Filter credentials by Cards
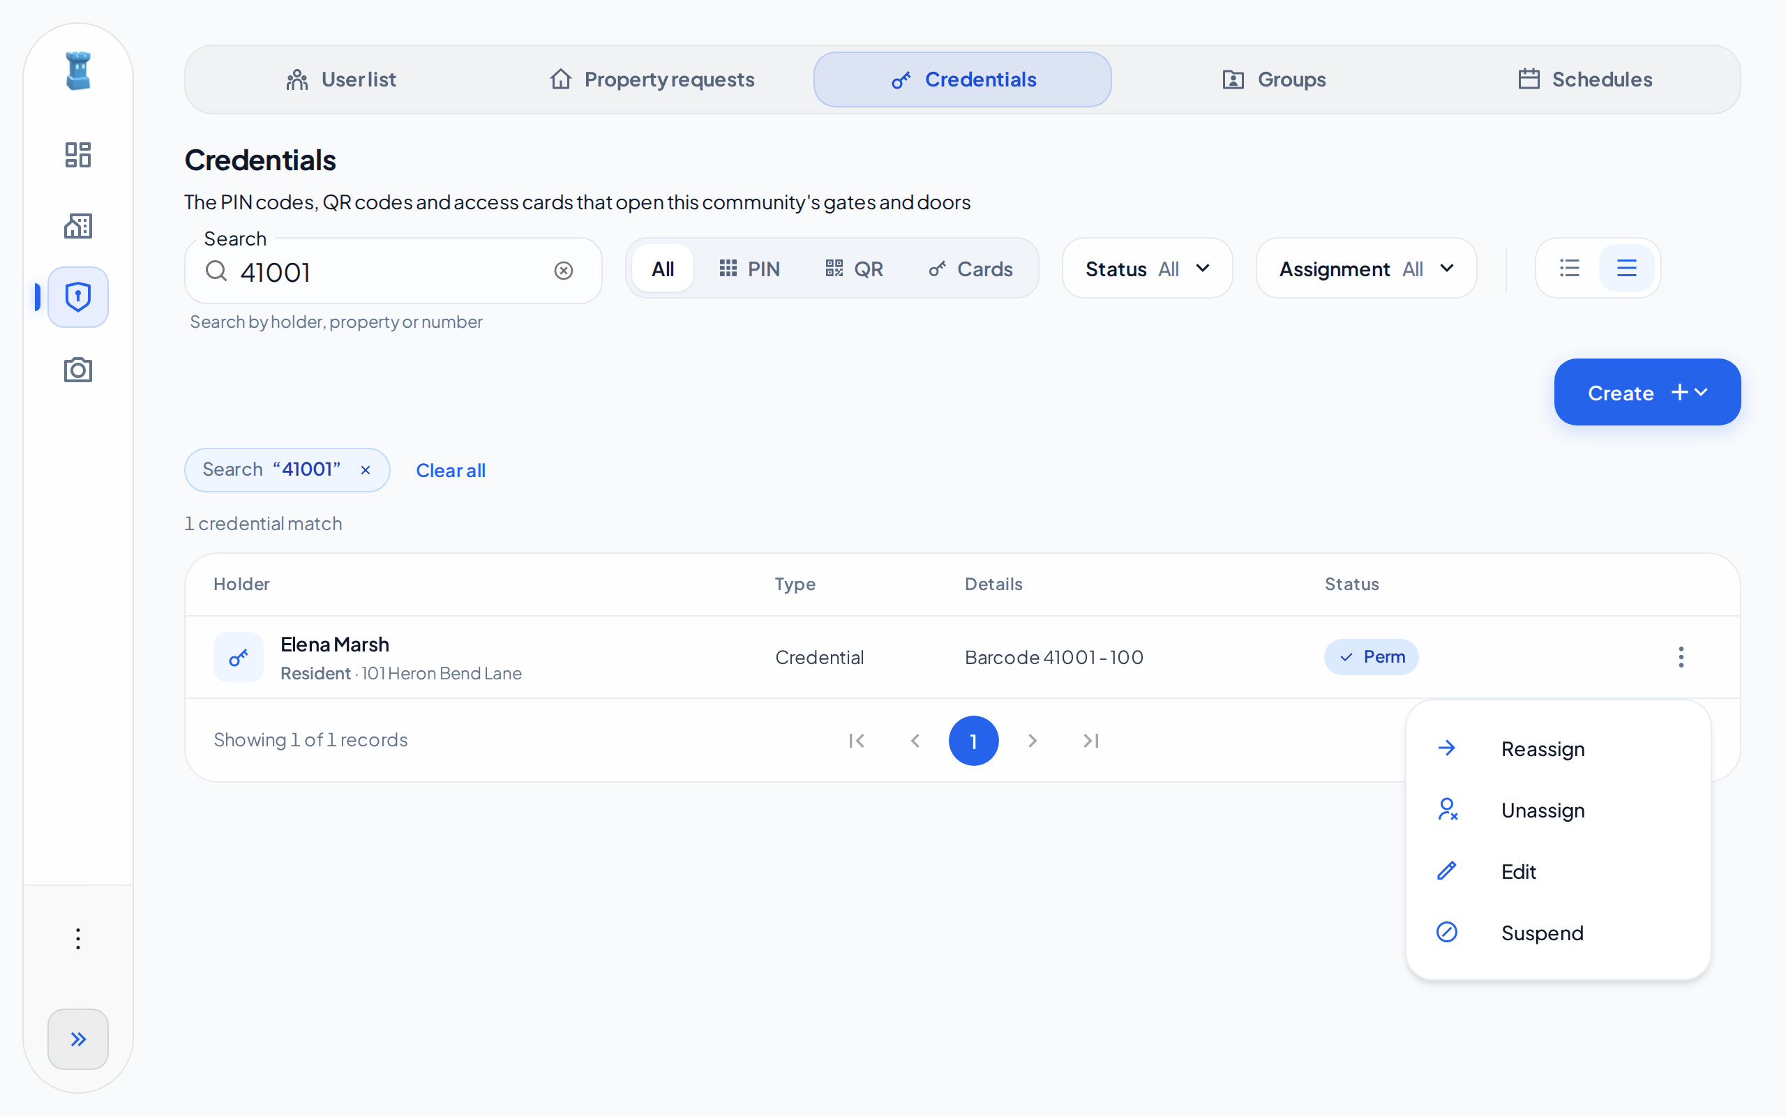The width and height of the screenshot is (1786, 1116). click(x=970, y=269)
